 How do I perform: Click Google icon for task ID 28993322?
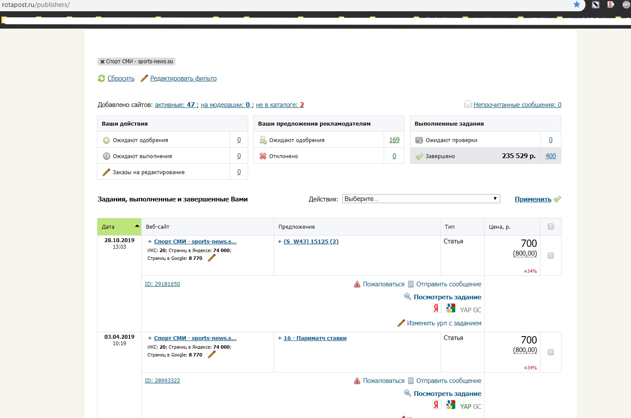pos(451,405)
